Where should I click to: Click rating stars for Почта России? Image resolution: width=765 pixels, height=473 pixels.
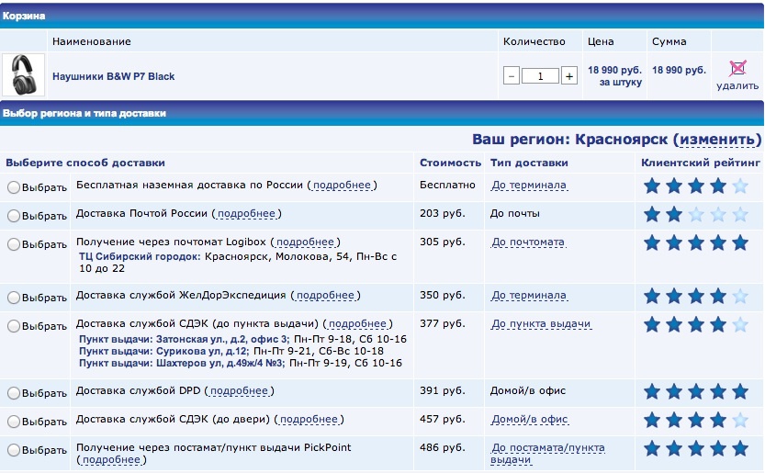point(696,214)
